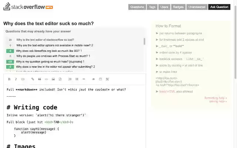Open the asking help link
This screenshot has height=148, width=237.
[218, 101]
